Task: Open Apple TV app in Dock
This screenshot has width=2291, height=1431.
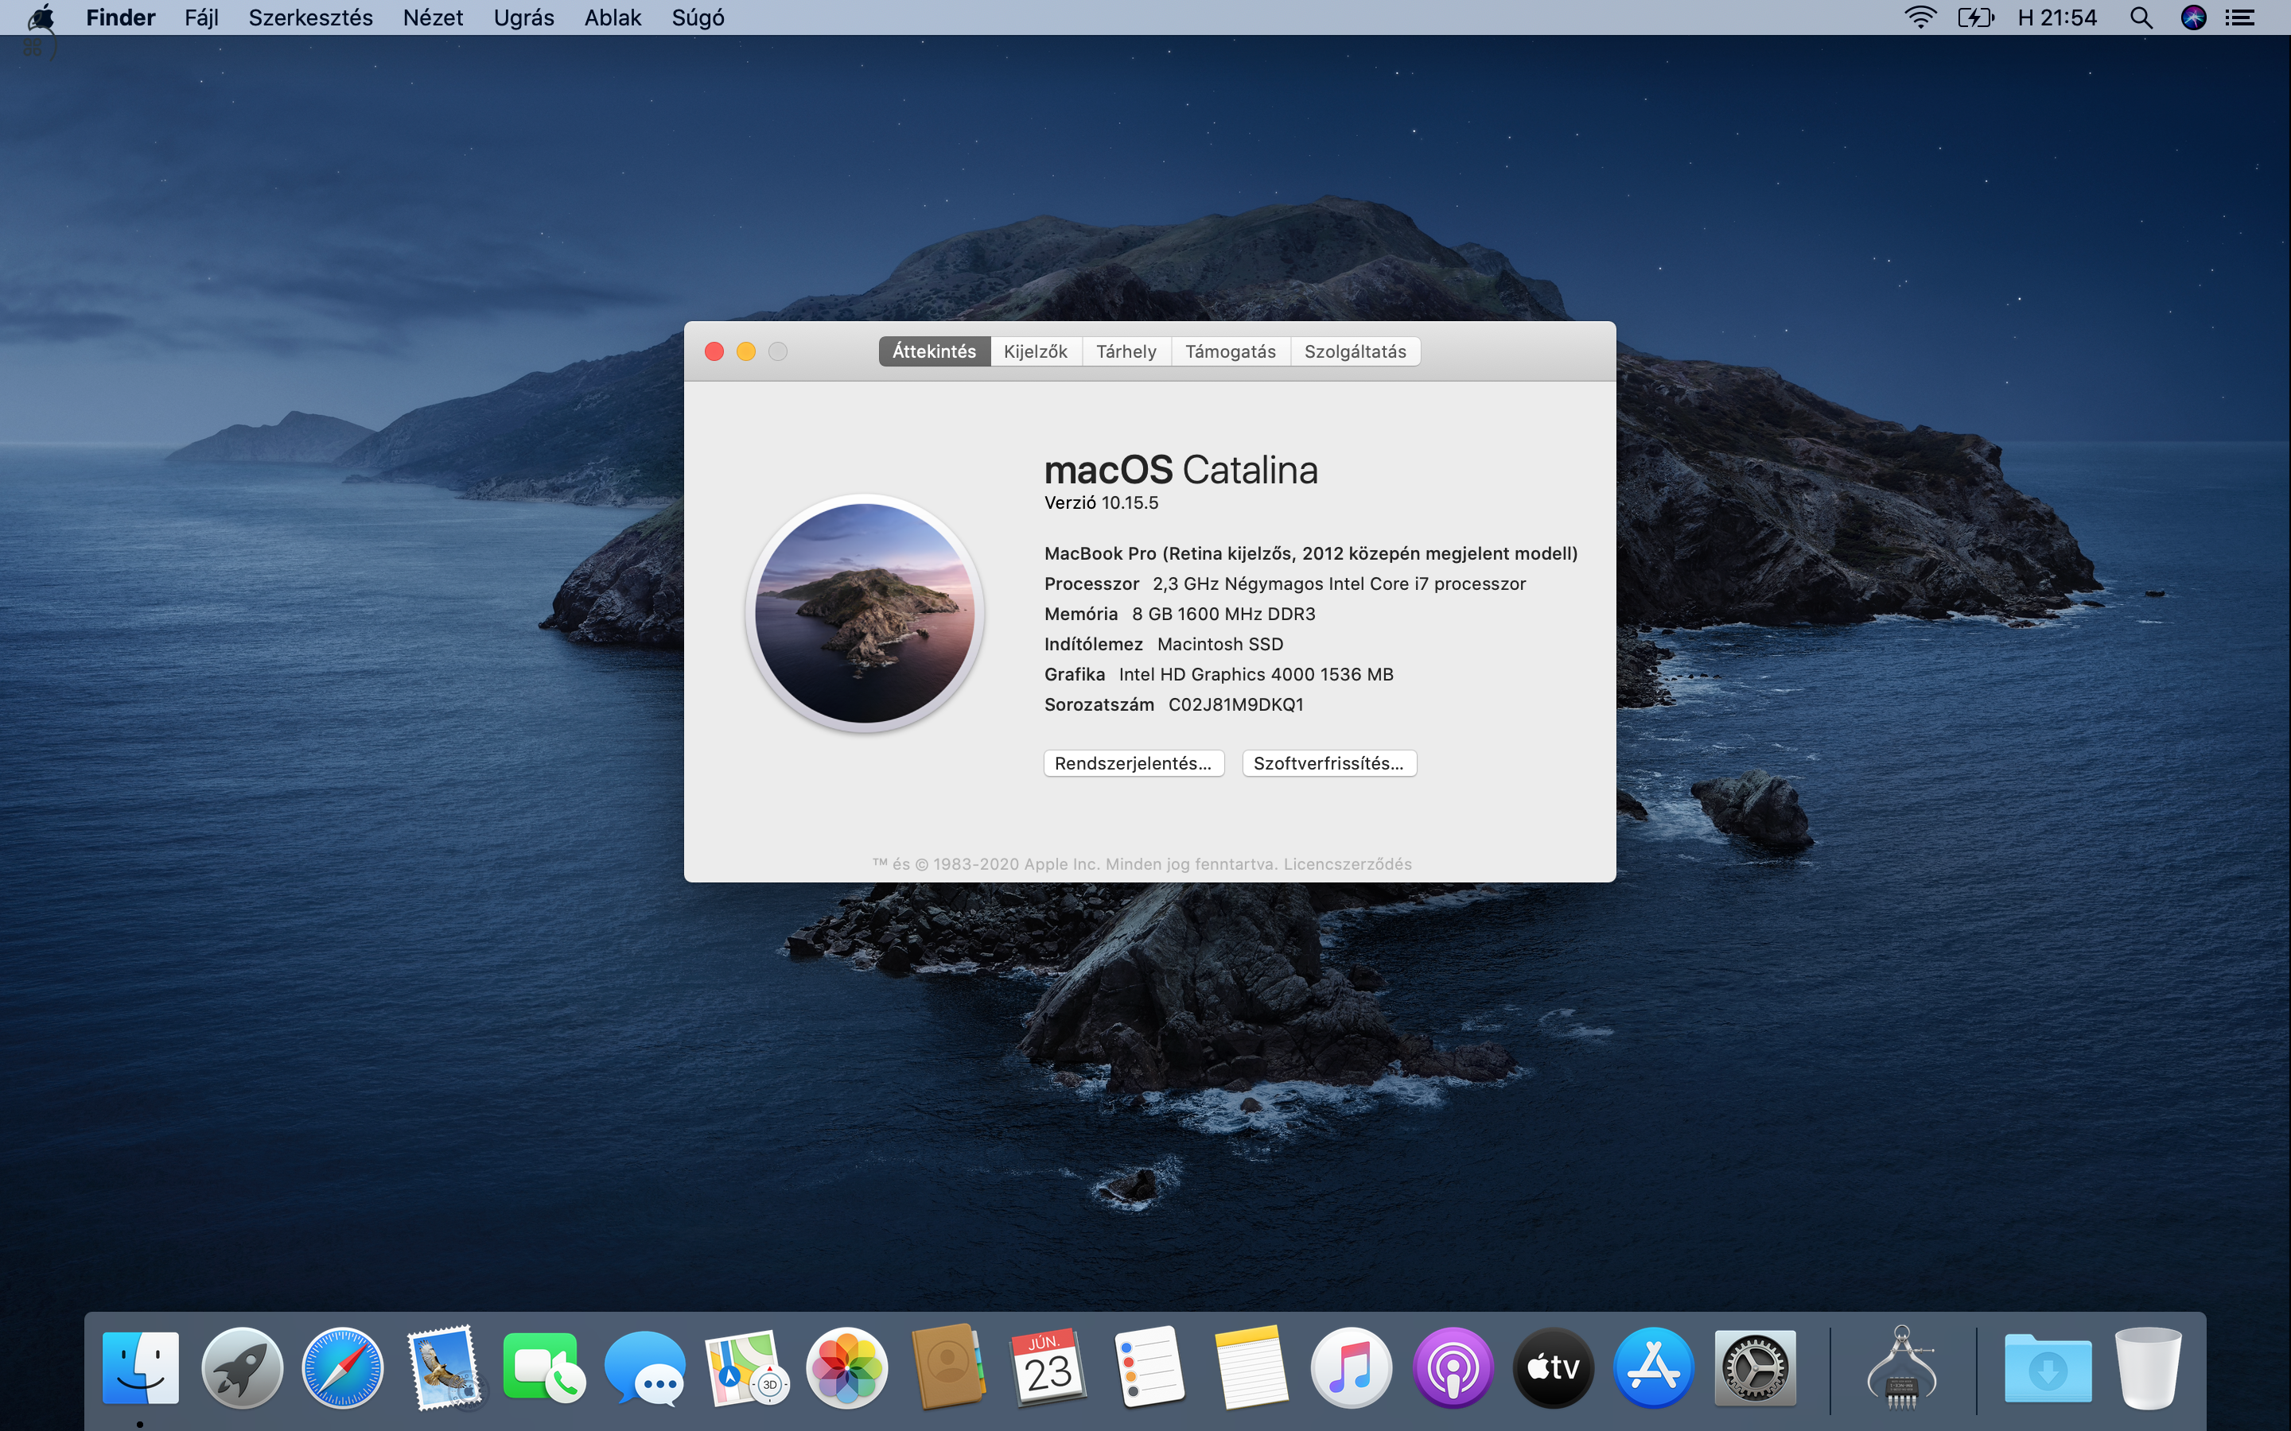Action: tap(1554, 1367)
